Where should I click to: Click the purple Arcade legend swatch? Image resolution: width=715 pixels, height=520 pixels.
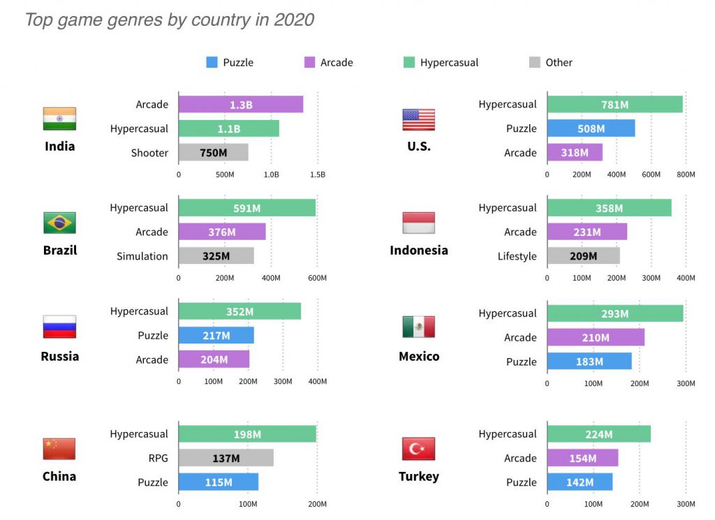[x=309, y=63]
